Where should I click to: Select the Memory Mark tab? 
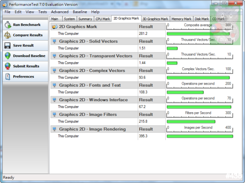pyautogui.click(x=181, y=19)
